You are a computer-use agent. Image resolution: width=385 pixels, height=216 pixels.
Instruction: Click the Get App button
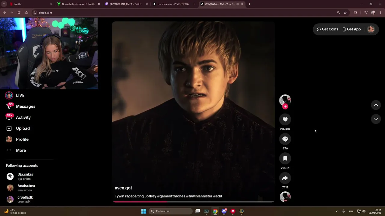pos(351,29)
